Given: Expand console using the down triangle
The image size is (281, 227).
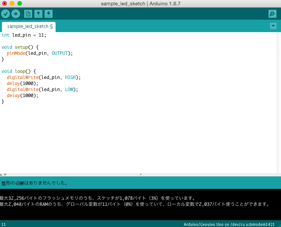Looking at the screenshot, I should tap(5, 174).
